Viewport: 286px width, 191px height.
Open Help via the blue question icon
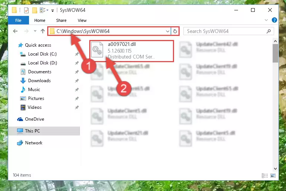coord(274,20)
